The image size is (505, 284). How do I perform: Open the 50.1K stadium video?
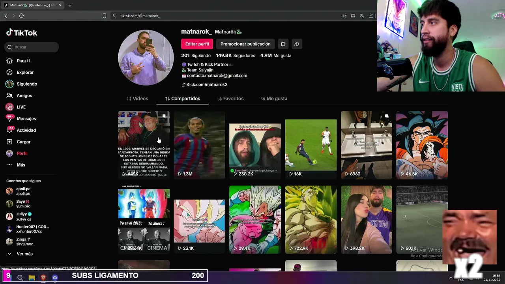click(x=422, y=220)
